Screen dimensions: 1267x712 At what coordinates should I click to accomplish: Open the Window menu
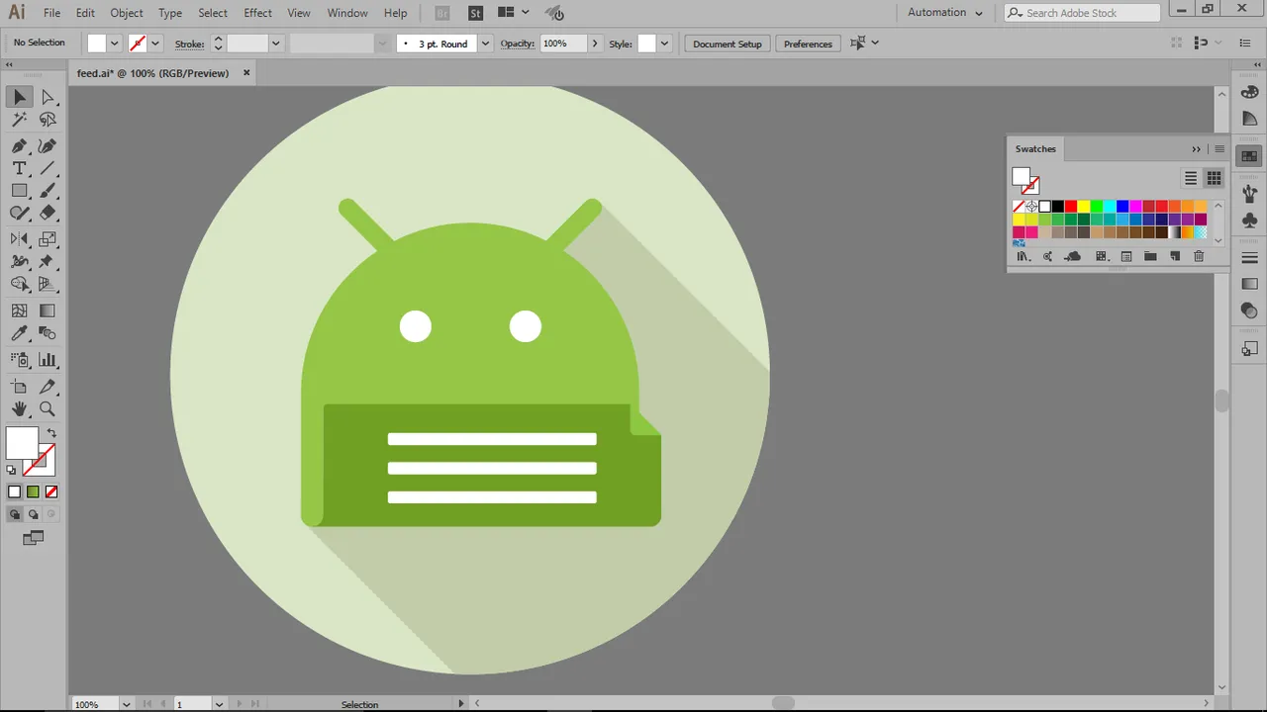(x=347, y=13)
